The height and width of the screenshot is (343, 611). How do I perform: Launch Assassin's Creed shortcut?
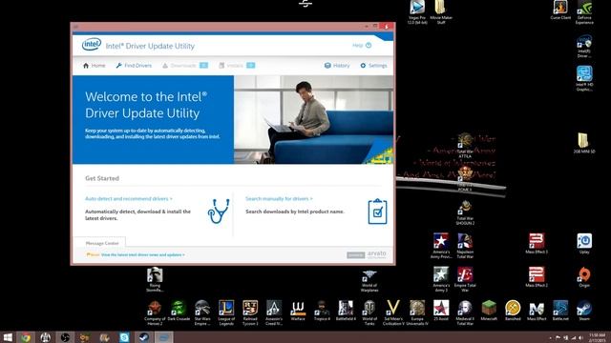point(274,313)
